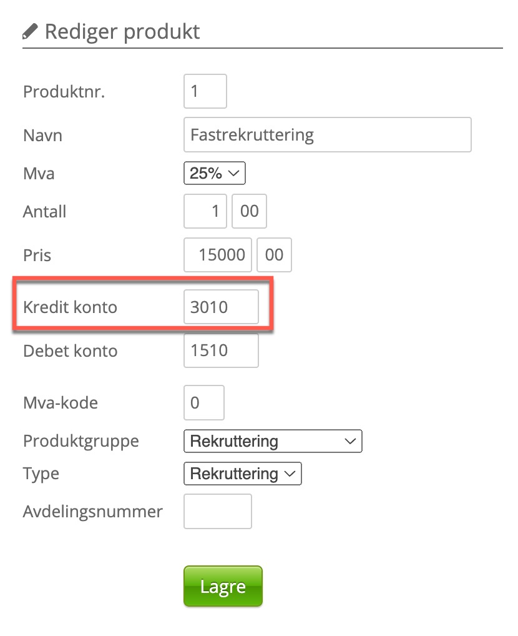Open the Mva 25% dropdown
The image size is (518, 636).
click(215, 173)
